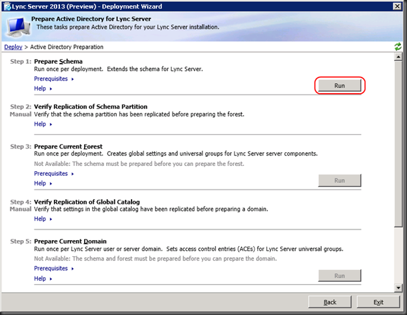Expand Prerequisites under Prepare Current Domain

pos(54,268)
